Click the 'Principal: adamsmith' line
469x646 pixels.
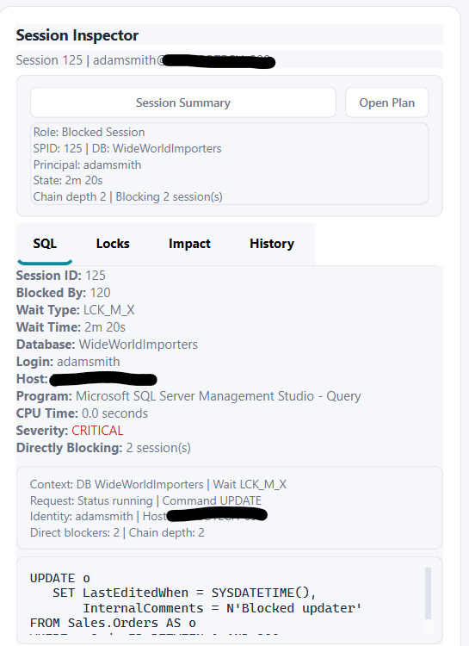(87, 165)
